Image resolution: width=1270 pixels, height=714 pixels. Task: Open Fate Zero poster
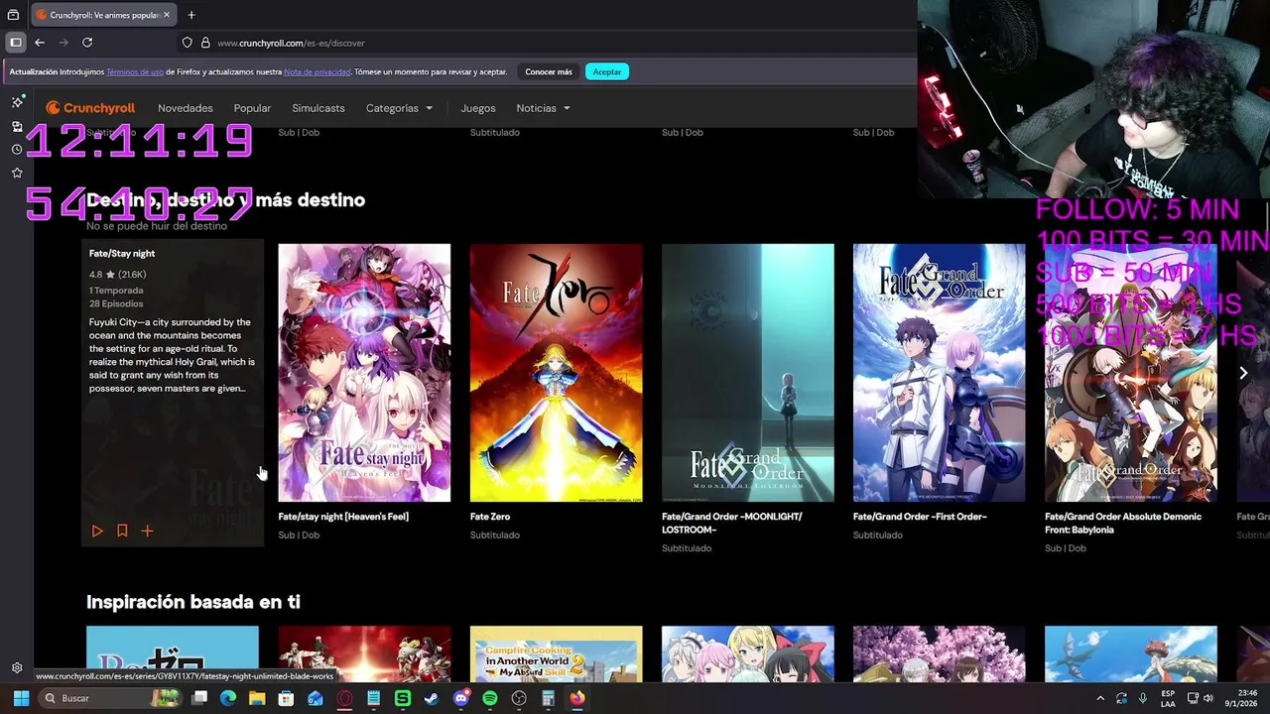point(556,373)
